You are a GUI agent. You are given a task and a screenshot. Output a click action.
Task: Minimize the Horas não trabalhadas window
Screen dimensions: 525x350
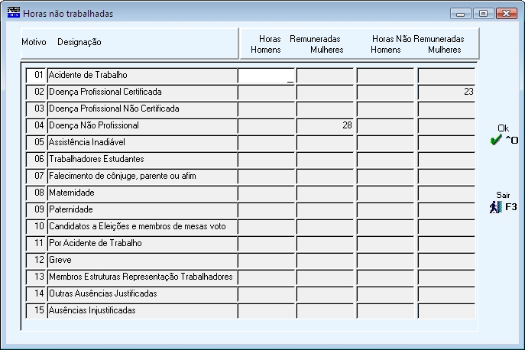(x=460, y=14)
